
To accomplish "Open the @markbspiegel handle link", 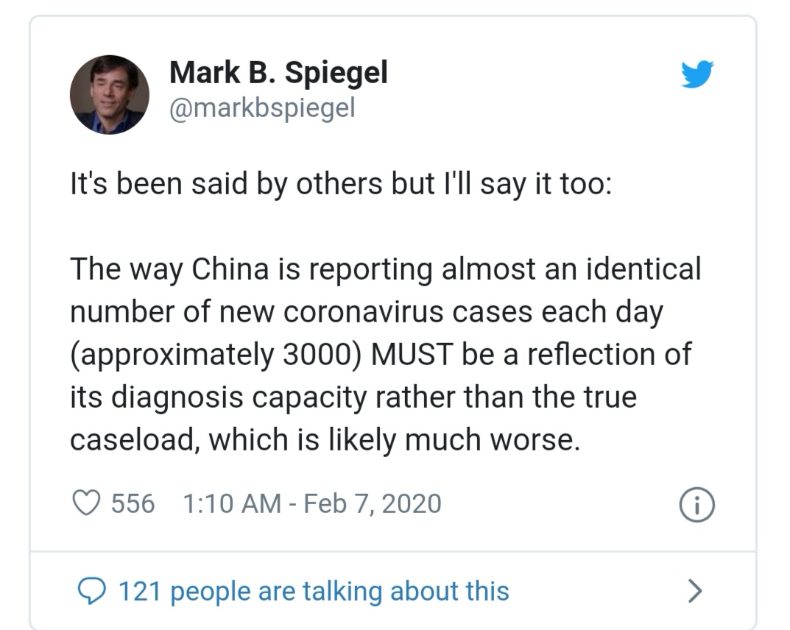I will tap(263, 108).
